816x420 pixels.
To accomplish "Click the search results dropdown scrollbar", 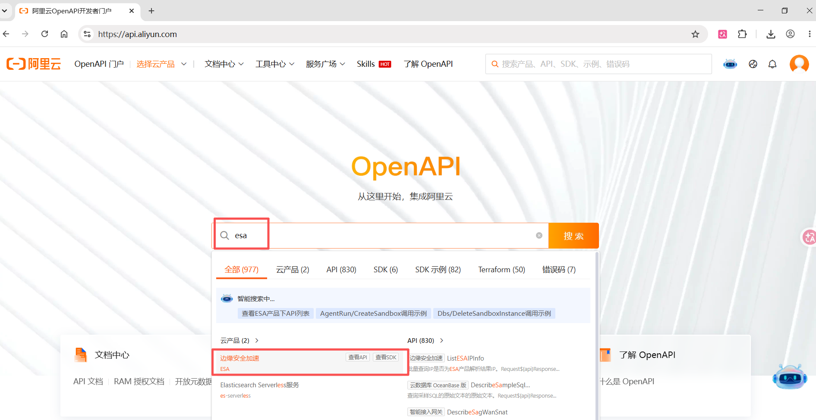I will click(x=597, y=336).
